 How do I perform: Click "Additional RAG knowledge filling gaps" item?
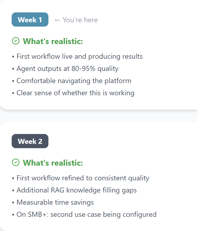coord(77,190)
